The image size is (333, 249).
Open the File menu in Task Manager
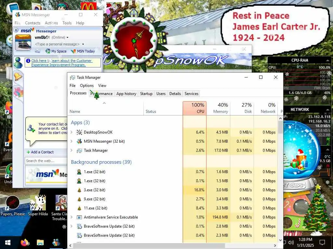(73, 86)
